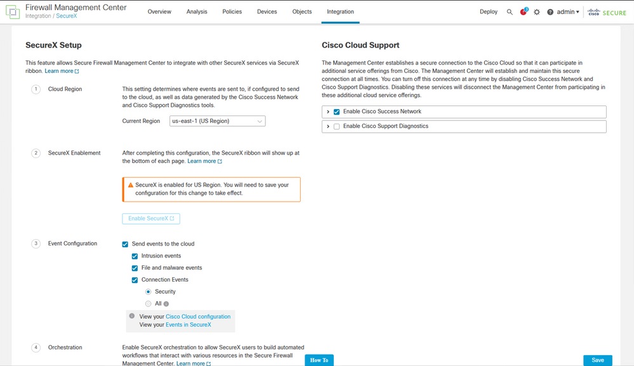This screenshot has height=366, width=634.
Task: Open the Current Region dropdown
Action: pyautogui.click(x=218, y=121)
